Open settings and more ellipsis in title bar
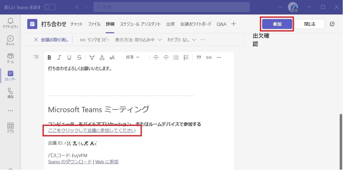This screenshot has width=343, height=170. tap(280, 7)
